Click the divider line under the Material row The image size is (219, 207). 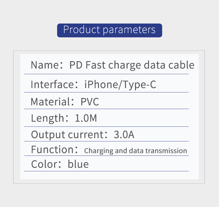click(106, 109)
